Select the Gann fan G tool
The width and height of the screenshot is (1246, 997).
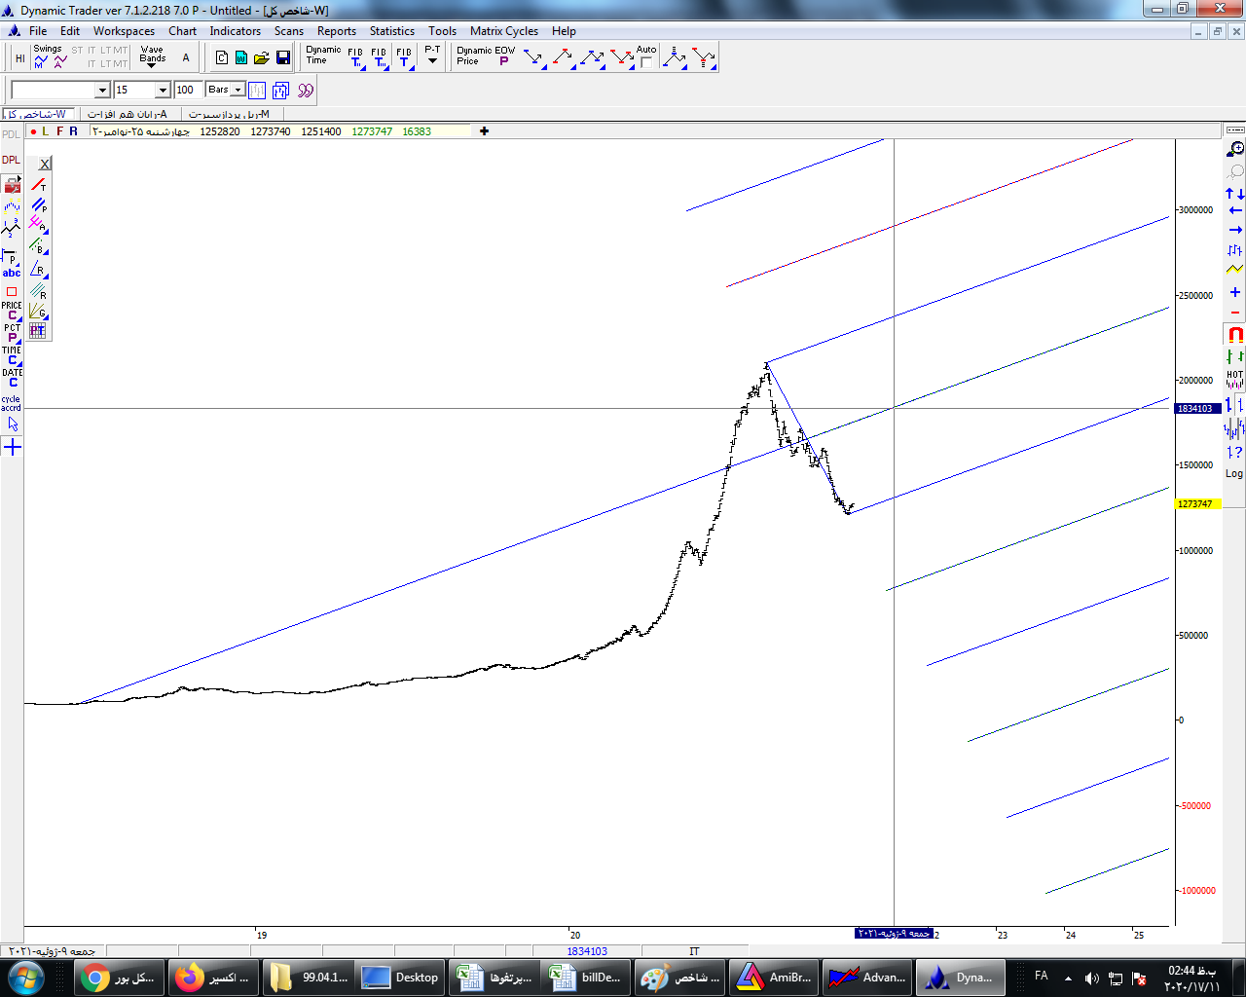point(38,312)
